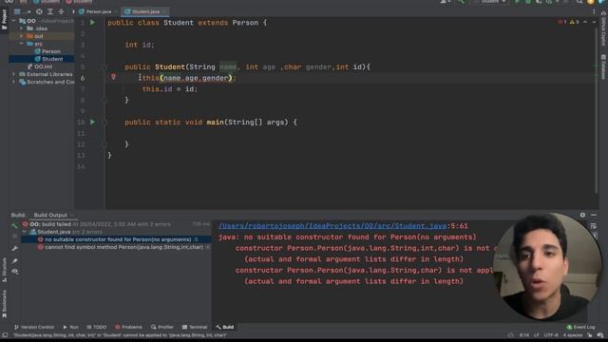The image size is (608, 342).
Task: Collapse the src folder
Action: (21, 44)
